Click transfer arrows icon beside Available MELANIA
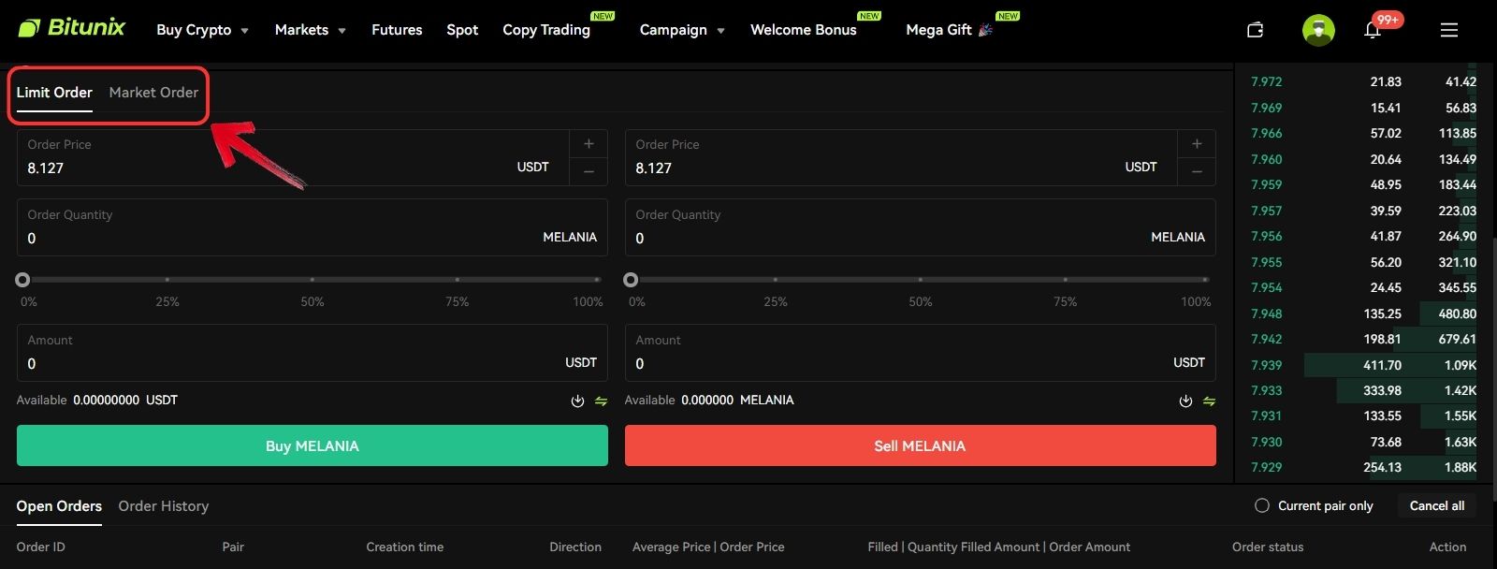Screen dimensions: 1497x569 coord(1209,401)
